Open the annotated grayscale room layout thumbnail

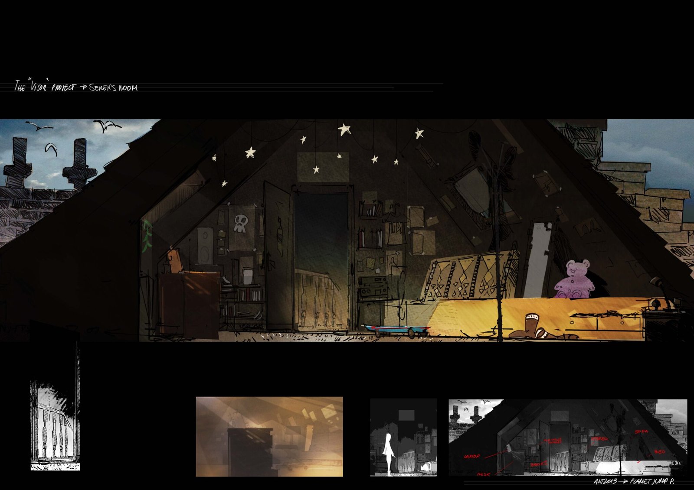[567, 438]
